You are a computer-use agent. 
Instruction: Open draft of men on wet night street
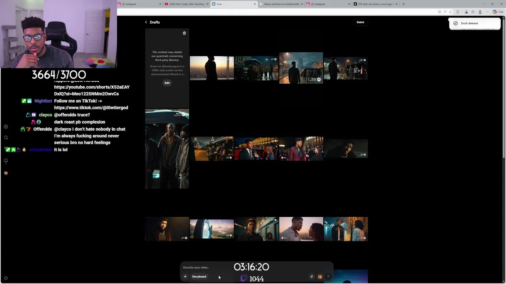(x=346, y=68)
